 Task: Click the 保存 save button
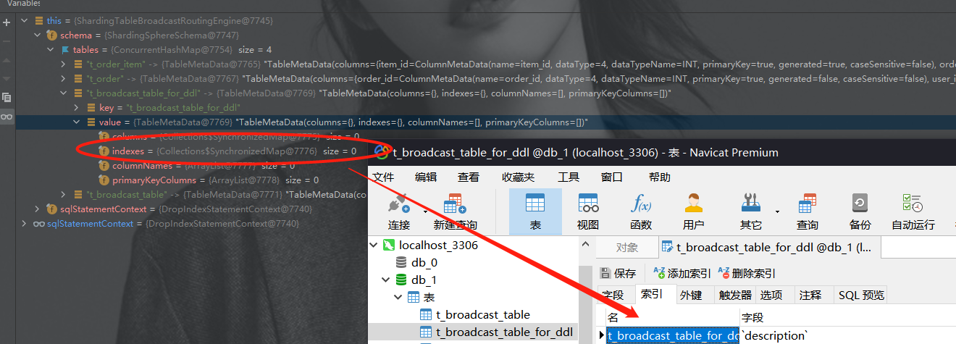pos(618,273)
